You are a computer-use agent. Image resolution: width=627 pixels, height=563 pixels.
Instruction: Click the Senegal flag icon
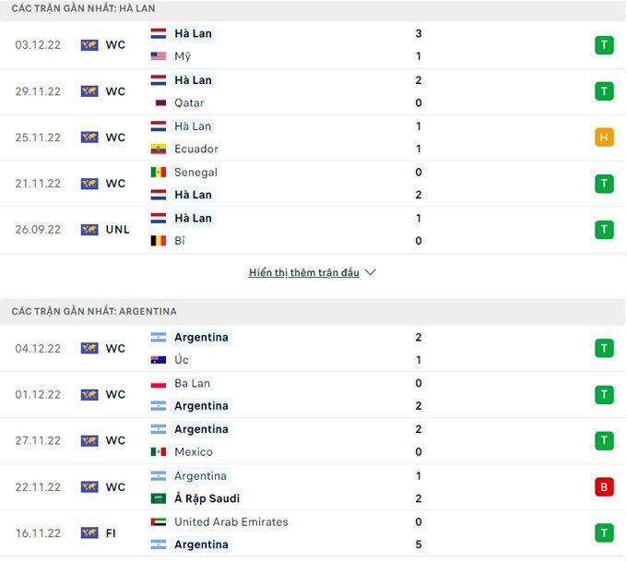coord(158,172)
